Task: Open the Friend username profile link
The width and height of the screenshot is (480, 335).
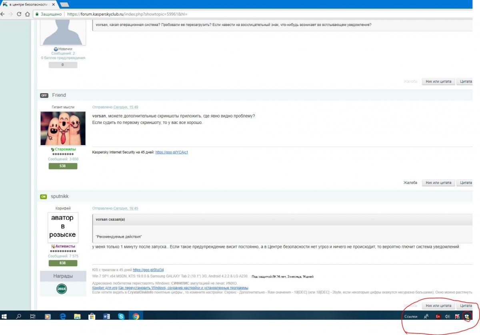Action: (x=59, y=95)
